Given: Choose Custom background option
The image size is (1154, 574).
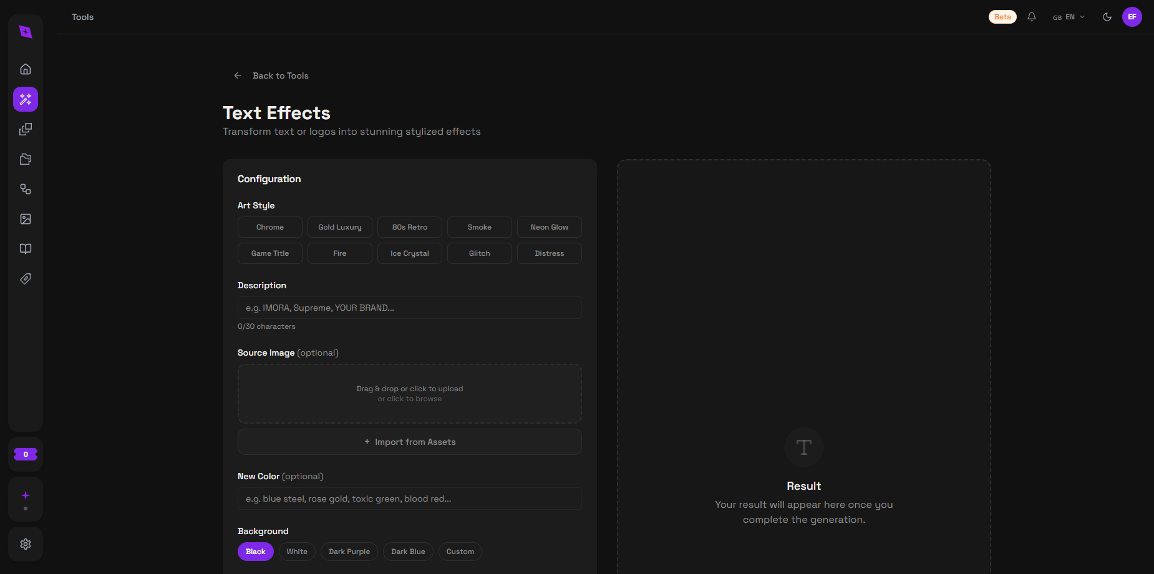Looking at the screenshot, I should 460,552.
